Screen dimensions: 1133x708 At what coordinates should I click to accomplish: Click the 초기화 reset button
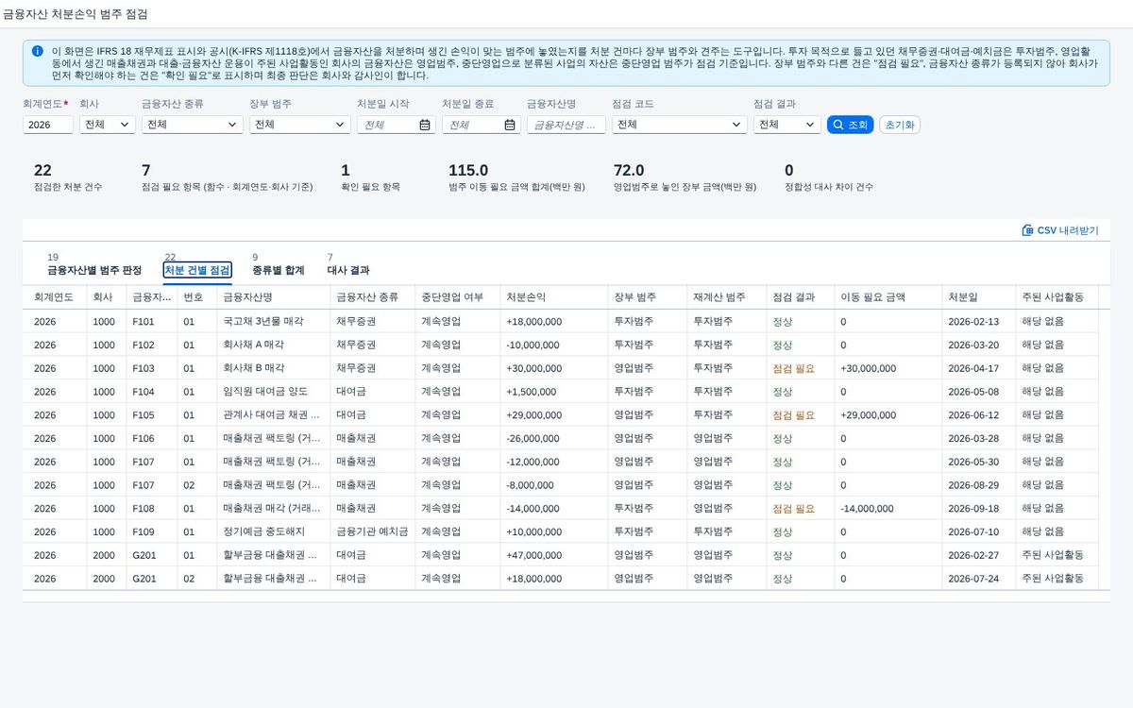click(x=900, y=125)
